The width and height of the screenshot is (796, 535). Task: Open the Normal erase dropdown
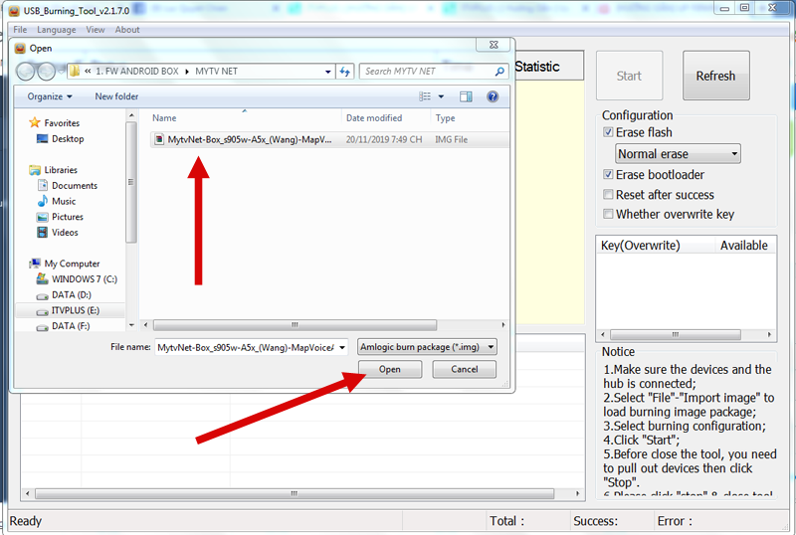pyautogui.click(x=678, y=154)
